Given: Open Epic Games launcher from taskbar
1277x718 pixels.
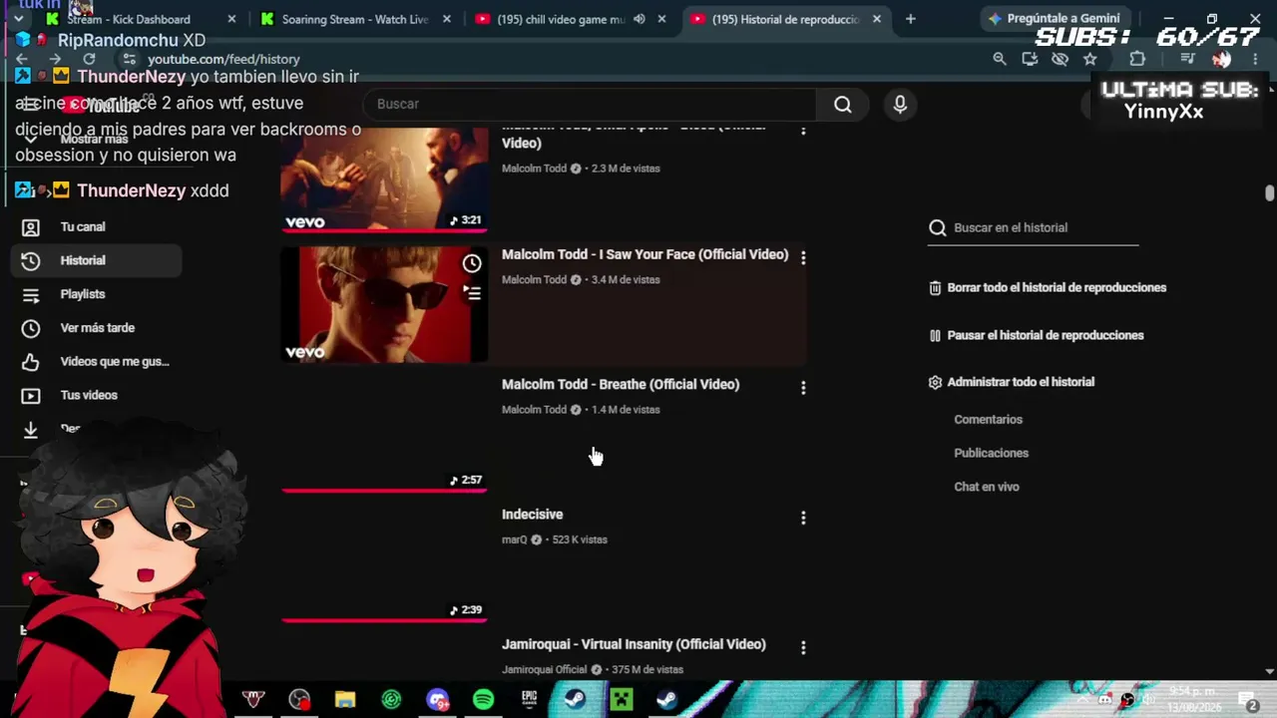Looking at the screenshot, I should 529,699.
